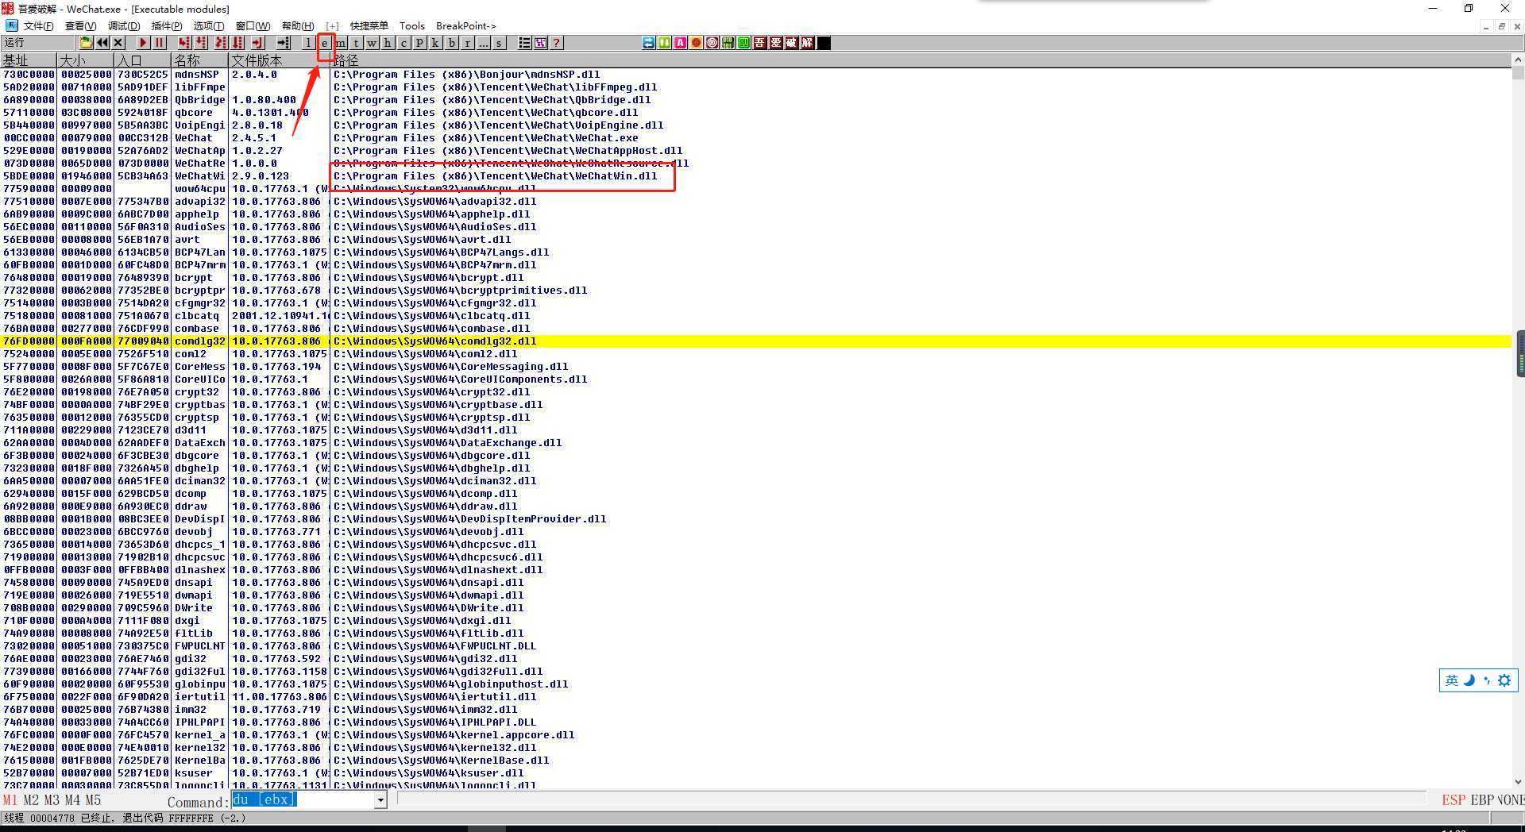The height and width of the screenshot is (832, 1525).
Task: Sort modules by the 名称 column header
Action: click(x=200, y=60)
